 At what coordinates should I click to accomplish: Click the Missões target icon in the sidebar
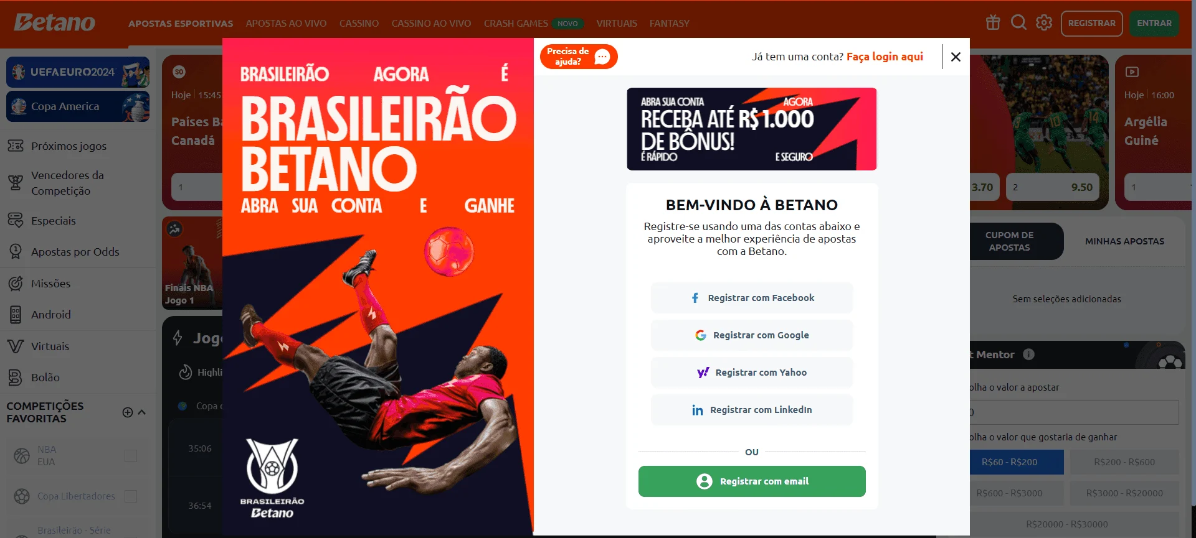(16, 284)
